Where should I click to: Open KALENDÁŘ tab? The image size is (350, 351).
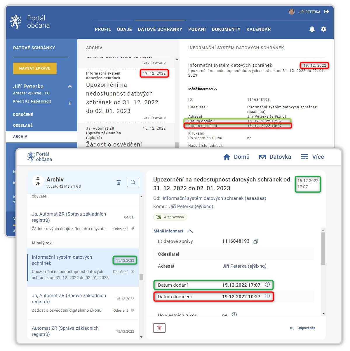pyautogui.click(x=259, y=29)
